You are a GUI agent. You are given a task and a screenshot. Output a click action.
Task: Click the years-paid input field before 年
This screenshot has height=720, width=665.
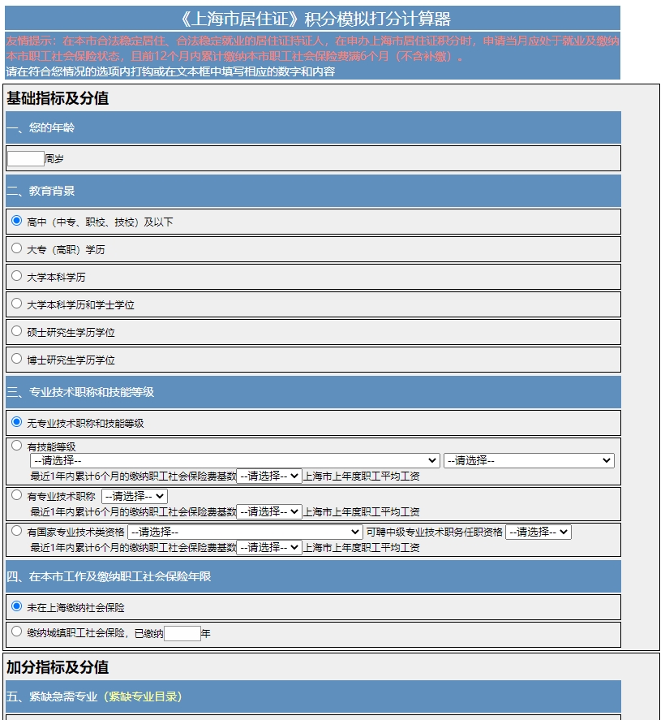[x=182, y=633]
